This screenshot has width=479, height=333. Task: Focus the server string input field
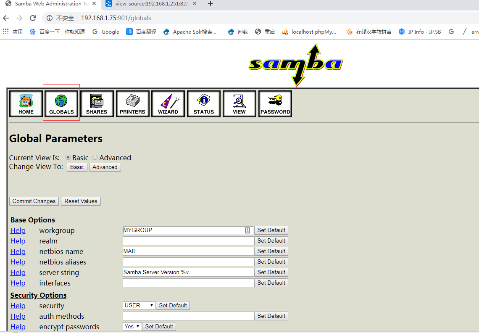tap(188, 272)
